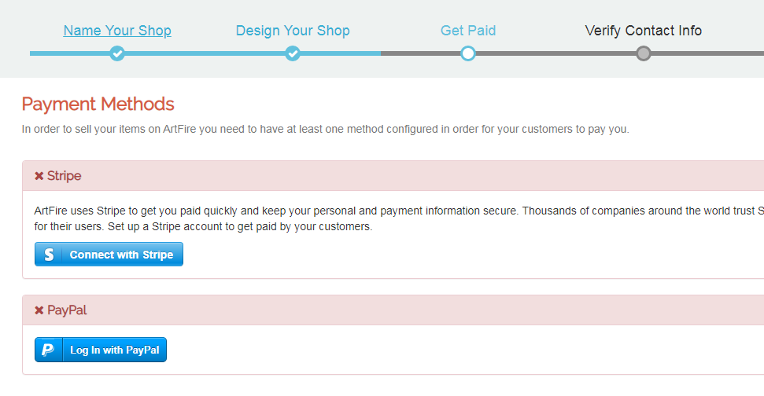Click blue progress bar between first two steps
The height and width of the screenshot is (396, 764).
click(x=205, y=53)
